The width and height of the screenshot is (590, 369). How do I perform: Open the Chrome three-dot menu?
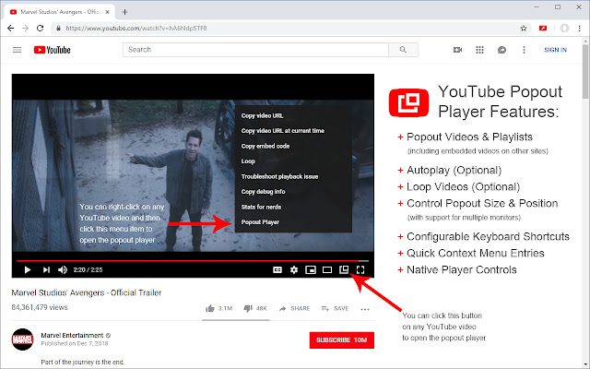click(x=580, y=29)
